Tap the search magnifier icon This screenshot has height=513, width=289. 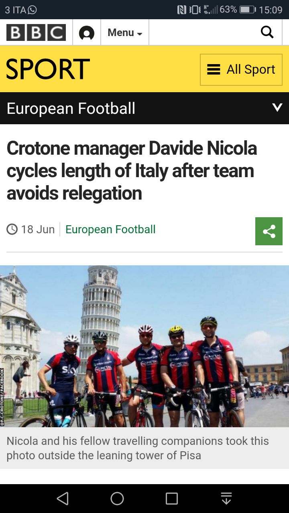tap(267, 32)
